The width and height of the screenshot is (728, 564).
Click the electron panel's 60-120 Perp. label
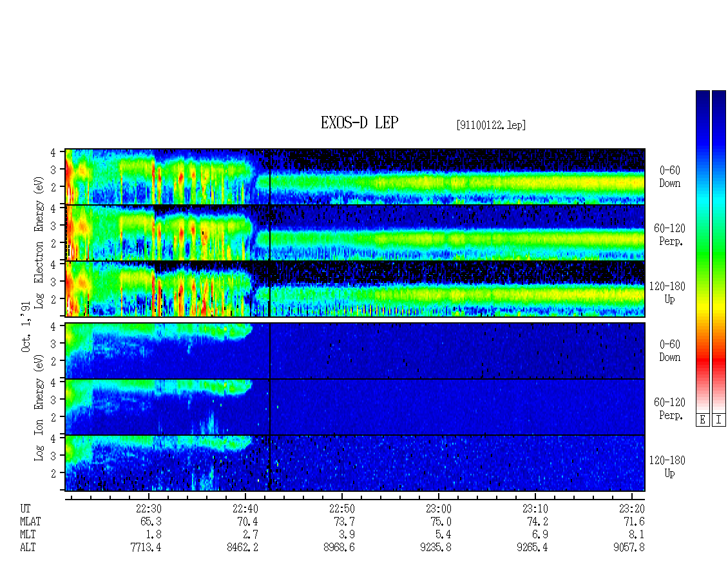click(x=669, y=235)
